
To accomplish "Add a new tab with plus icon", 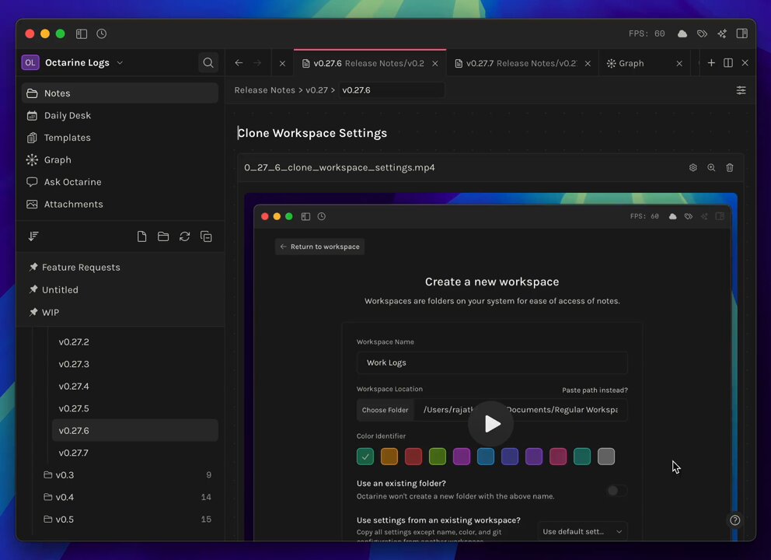I will point(711,62).
